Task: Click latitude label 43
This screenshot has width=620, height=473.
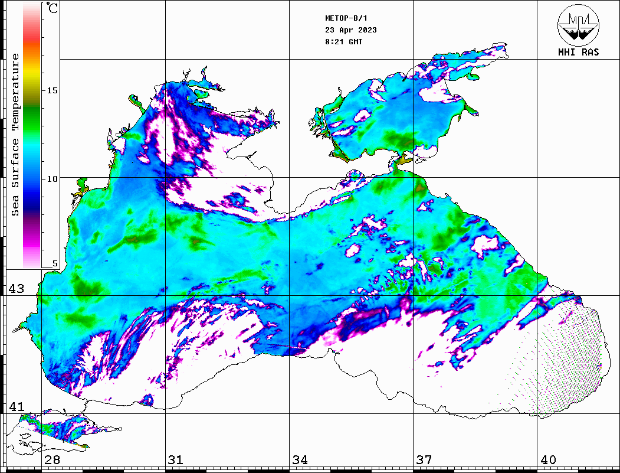Action: point(16,289)
